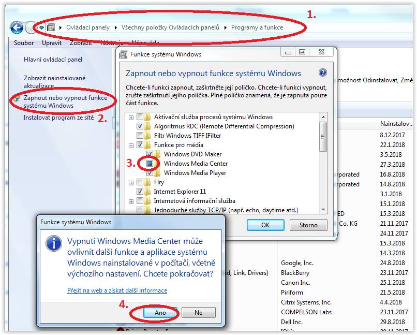Click the Funkce systému Windows title bar icon
Image resolution: width=417 pixels, height=335 pixels.
tap(123, 54)
